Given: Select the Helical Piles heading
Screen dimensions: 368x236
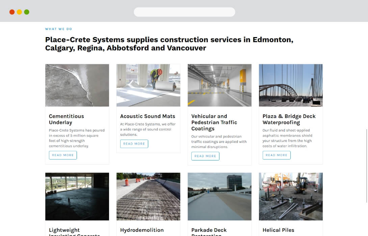Looking at the screenshot, I should 278,230.
